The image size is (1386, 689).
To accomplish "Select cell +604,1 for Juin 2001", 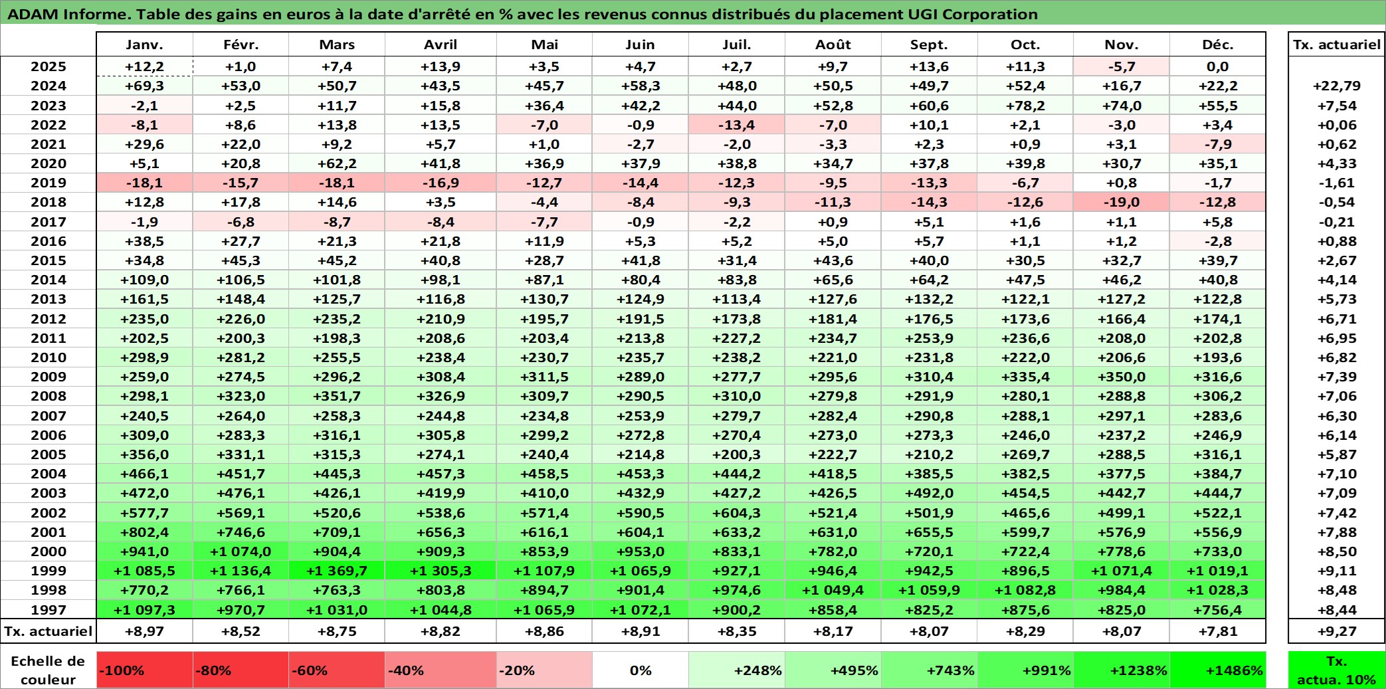I will (x=641, y=532).
